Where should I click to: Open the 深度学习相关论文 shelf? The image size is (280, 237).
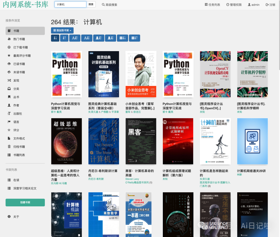point(25,188)
